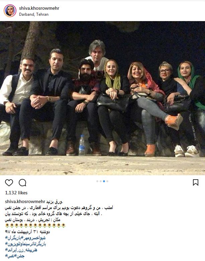Click caption username shiva.khosrowmehr
This screenshot has width=205, height=261.
[25, 202]
